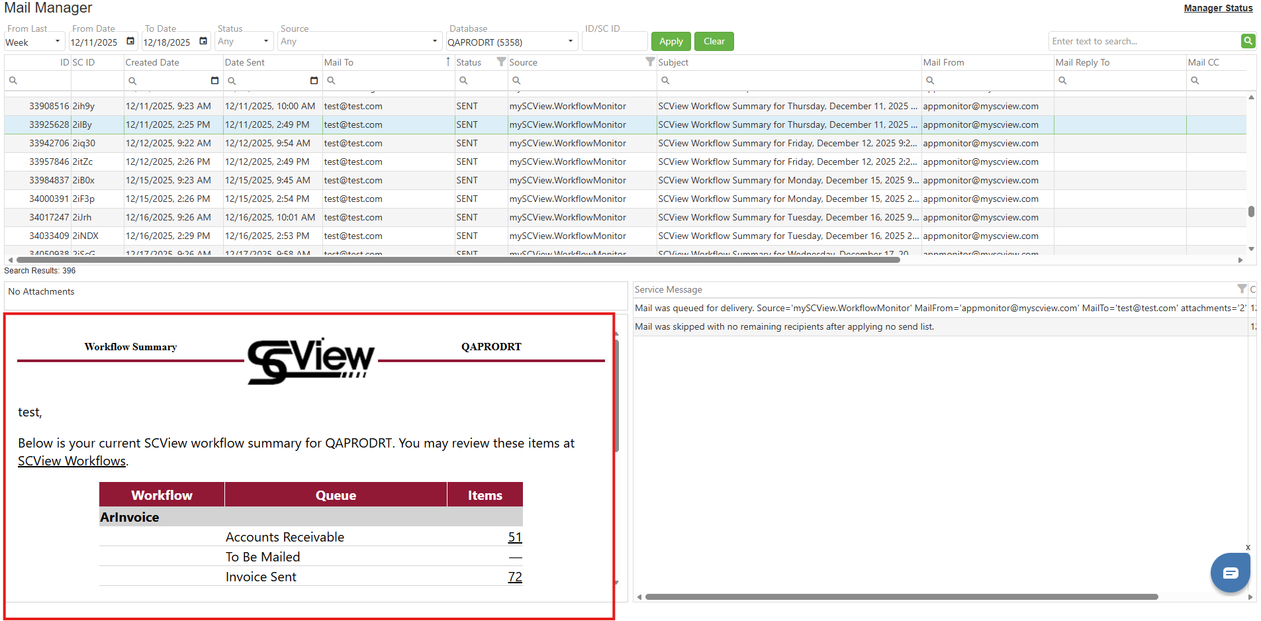This screenshot has width=1261, height=621.
Task: Expand the Database dropdown
Action: tap(571, 41)
